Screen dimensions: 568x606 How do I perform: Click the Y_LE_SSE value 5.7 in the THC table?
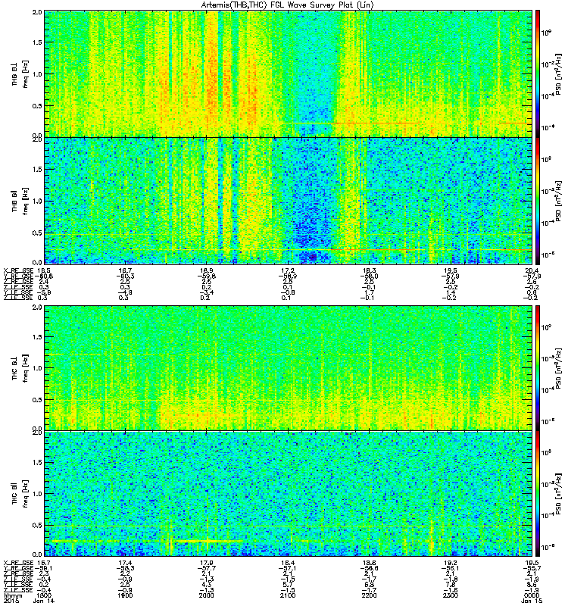click(288, 585)
